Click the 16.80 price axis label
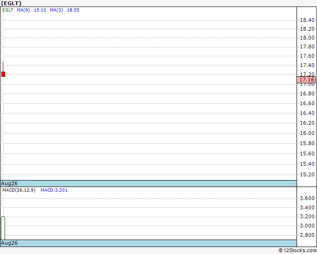Screen dimensions: 317x254 click(307, 94)
